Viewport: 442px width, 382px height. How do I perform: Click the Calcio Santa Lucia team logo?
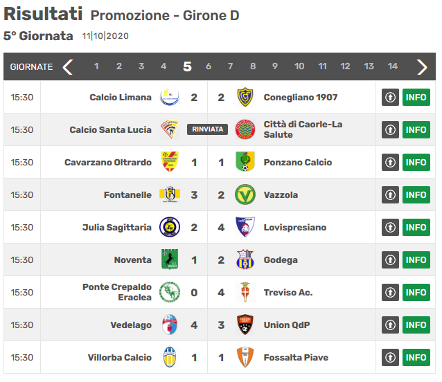point(170,129)
